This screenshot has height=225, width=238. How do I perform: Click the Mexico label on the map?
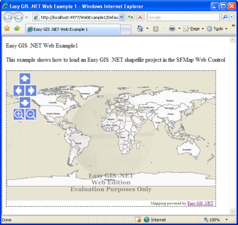(50, 122)
